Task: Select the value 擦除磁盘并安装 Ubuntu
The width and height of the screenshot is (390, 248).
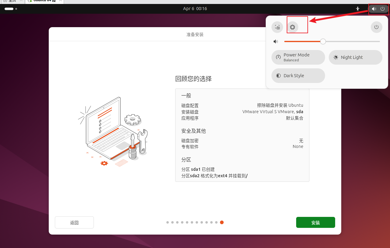Action: [280, 105]
